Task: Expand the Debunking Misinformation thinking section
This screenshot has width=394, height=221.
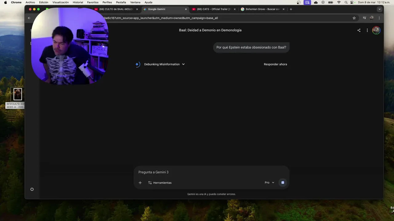Action: [x=164, y=64]
